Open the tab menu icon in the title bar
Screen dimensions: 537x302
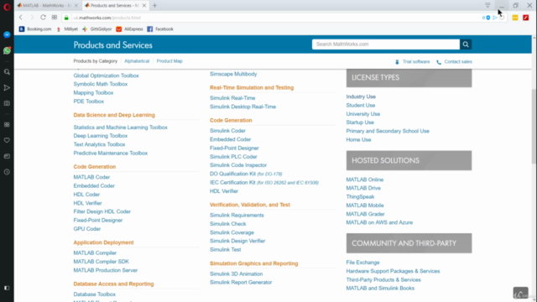click(x=487, y=5)
